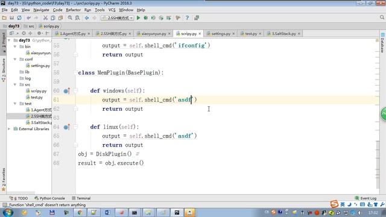Toggle the Structure side panel
The image size is (386, 217).
4,70
